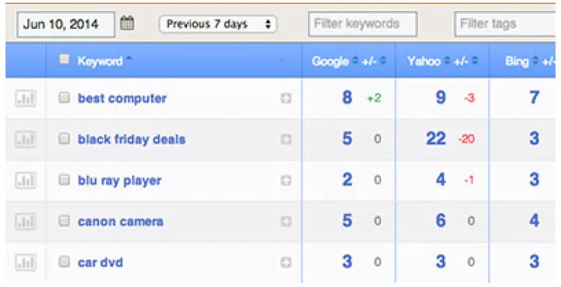
Task: Show chart icon for canon camera
Action: tap(26, 222)
